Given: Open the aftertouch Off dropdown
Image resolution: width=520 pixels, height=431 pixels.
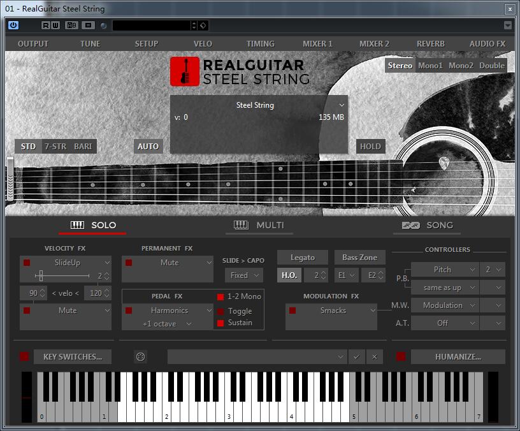Looking at the screenshot, I should 445,323.
